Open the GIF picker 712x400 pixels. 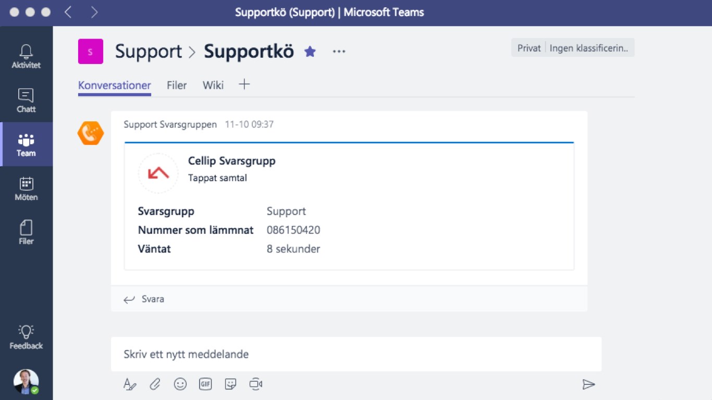pos(205,384)
